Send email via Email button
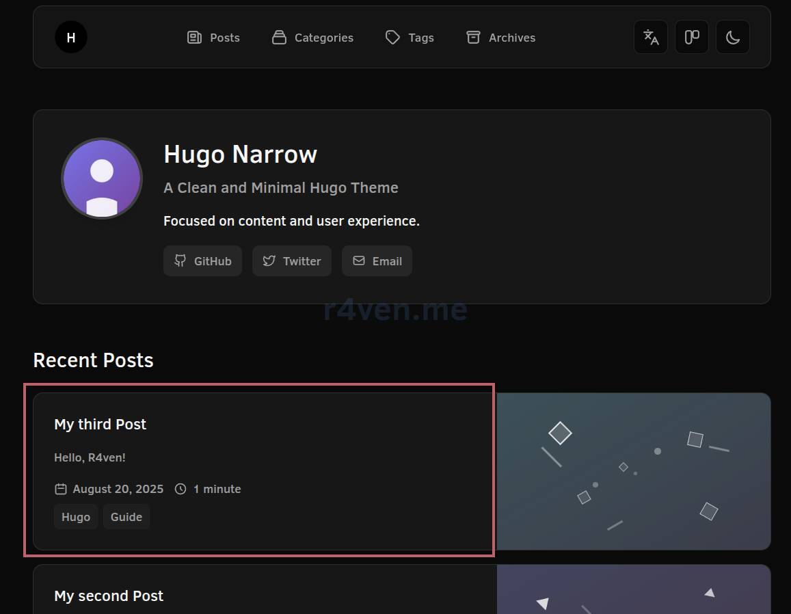The image size is (791, 614). pyautogui.click(x=377, y=261)
